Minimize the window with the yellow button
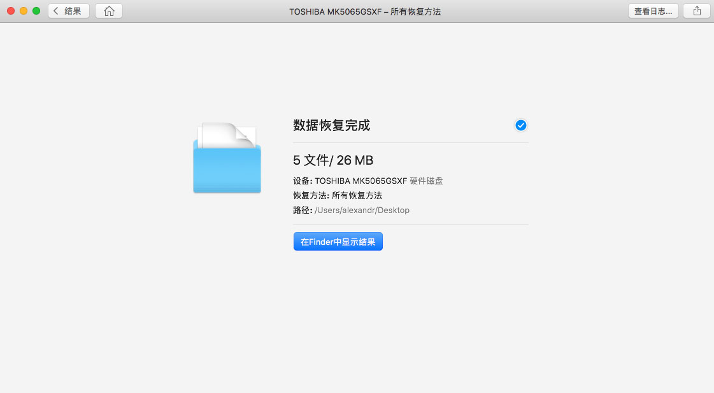The width and height of the screenshot is (714, 393). pyautogui.click(x=24, y=10)
